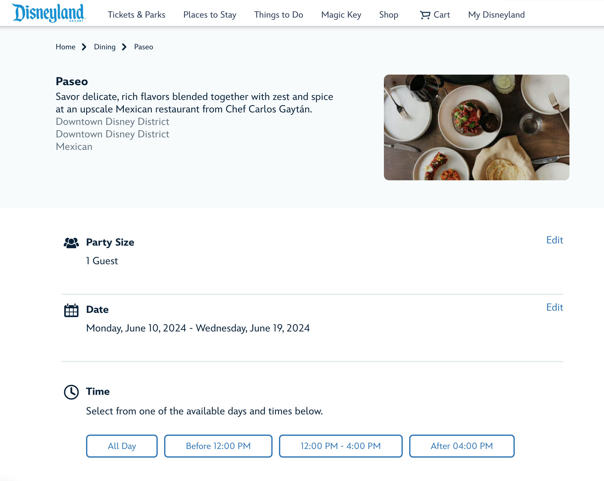This screenshot has width=604, height=481.
Task: Click chevron arrow after Dining breadcrumb
Action: click(x=124, y=47)
